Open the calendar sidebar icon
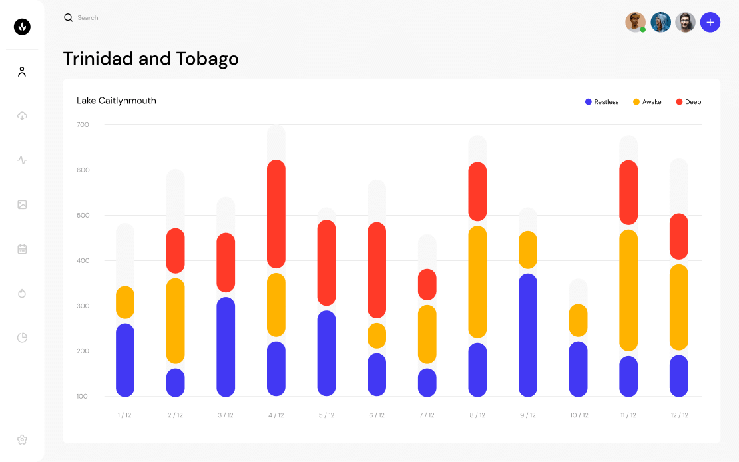This screenshot has width=739, height=462. (x=22, y=249)
